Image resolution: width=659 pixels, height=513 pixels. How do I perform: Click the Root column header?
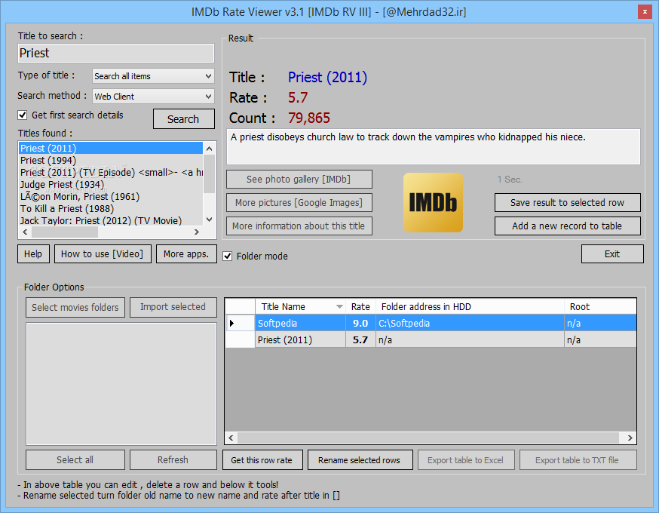pos(600,306)
